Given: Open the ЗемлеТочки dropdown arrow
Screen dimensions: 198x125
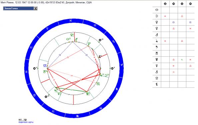Looking at the screenshot, I should [x=35, y=8].
